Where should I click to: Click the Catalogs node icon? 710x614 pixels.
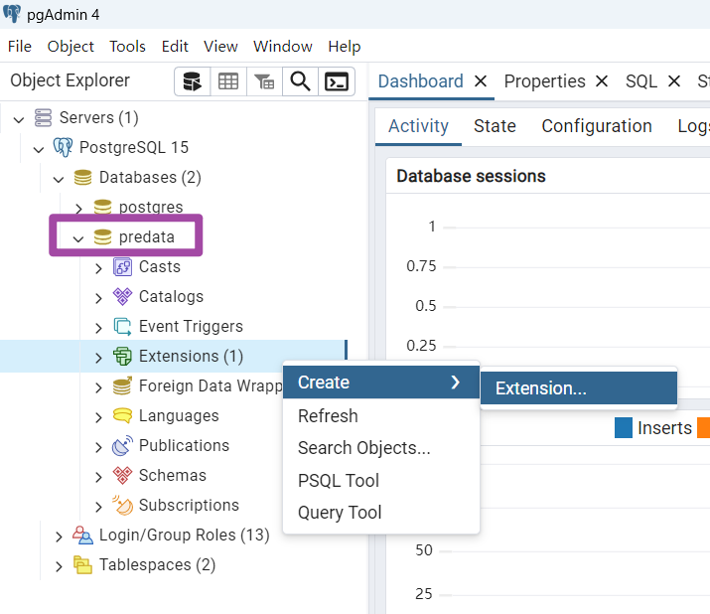coord(122,296)
